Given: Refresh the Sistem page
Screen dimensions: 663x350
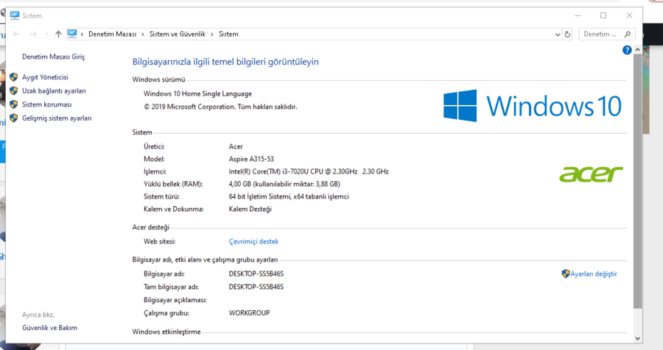Looking at the screenshot, I should (567, 35).
